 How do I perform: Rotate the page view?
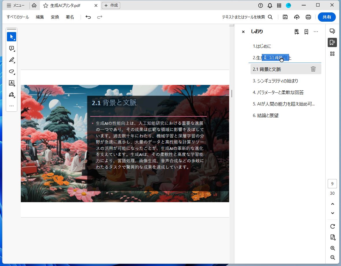pos(333,226)
